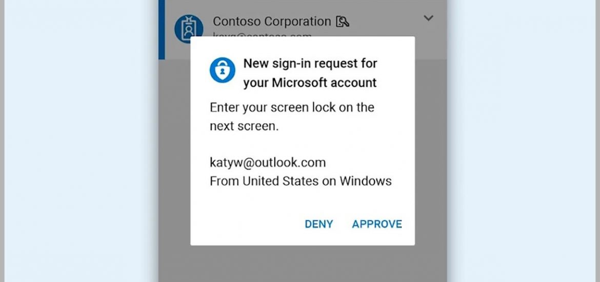Select the Contoso Corporation account name

272,22
